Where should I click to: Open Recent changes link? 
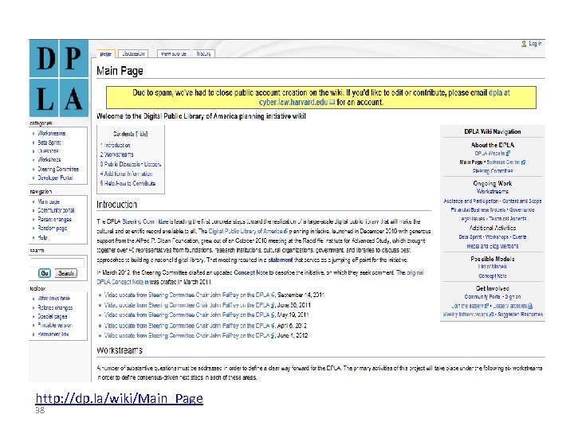54,220
